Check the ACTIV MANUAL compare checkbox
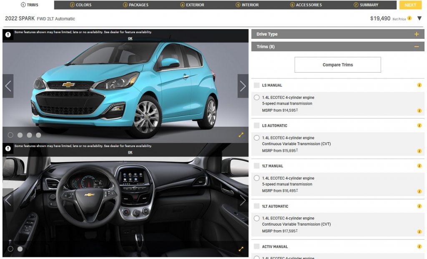The width and height of the screenshot is (427, 259). 256,246
